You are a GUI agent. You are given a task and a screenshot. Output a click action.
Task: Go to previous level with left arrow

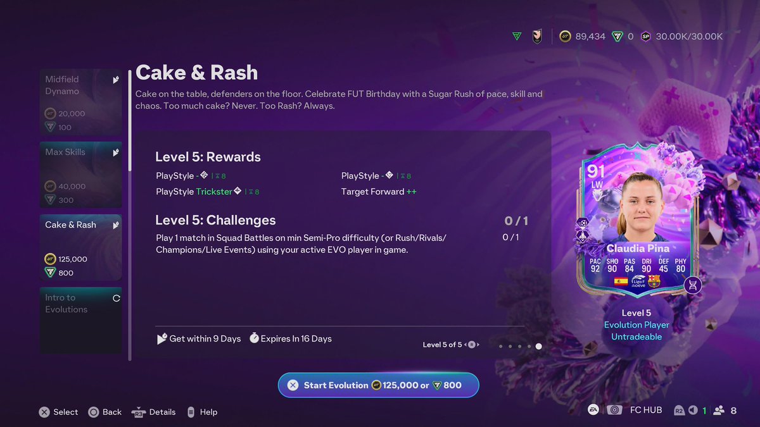click(466, 345)
